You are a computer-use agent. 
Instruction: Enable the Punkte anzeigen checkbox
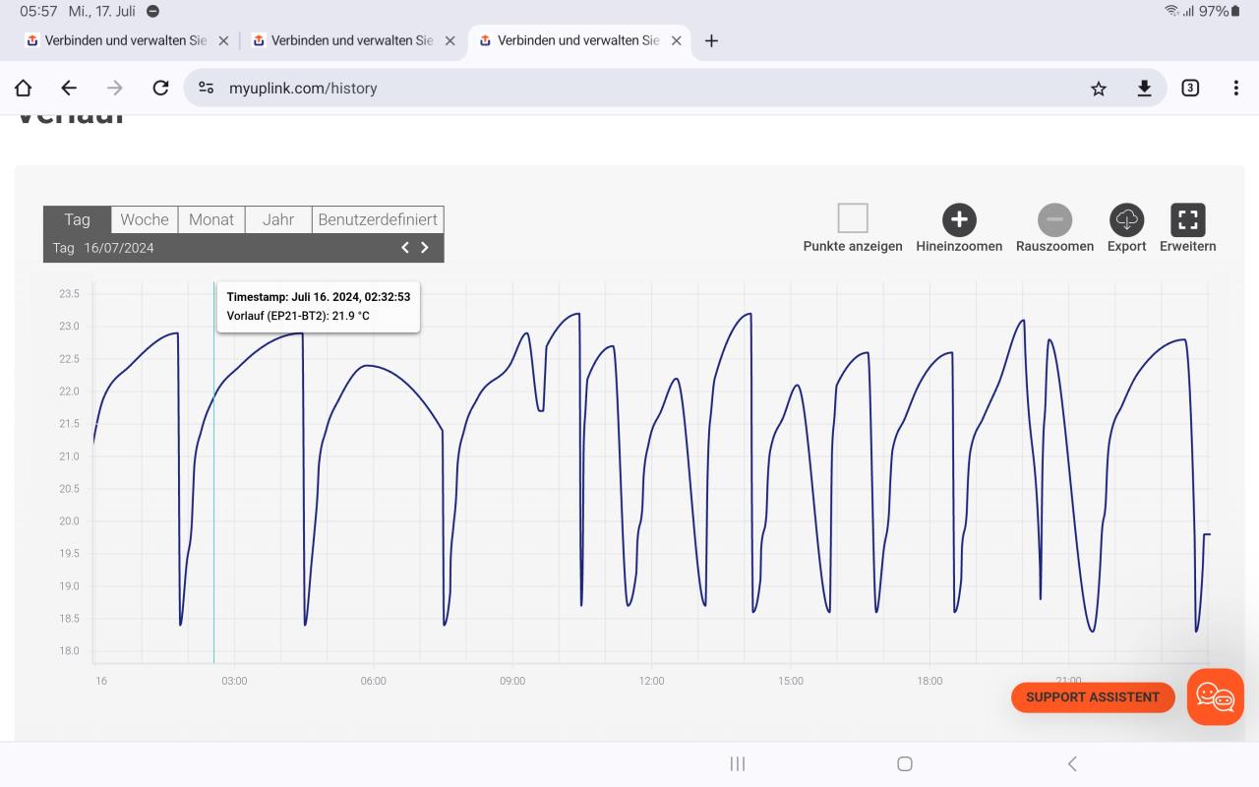click(853, 218)
